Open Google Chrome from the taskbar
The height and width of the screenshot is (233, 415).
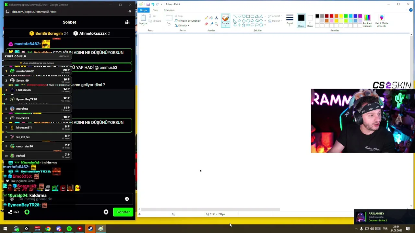(48, 229)
